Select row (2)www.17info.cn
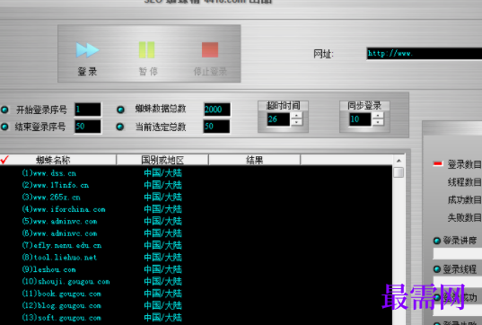 click(x=196, y=185)
